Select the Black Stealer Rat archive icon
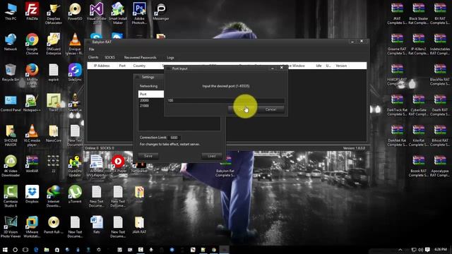The image size is (452, 254). (x=419, y=13)
